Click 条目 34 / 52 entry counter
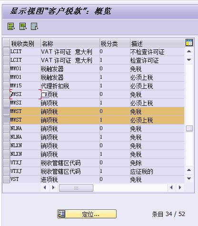 168,214
